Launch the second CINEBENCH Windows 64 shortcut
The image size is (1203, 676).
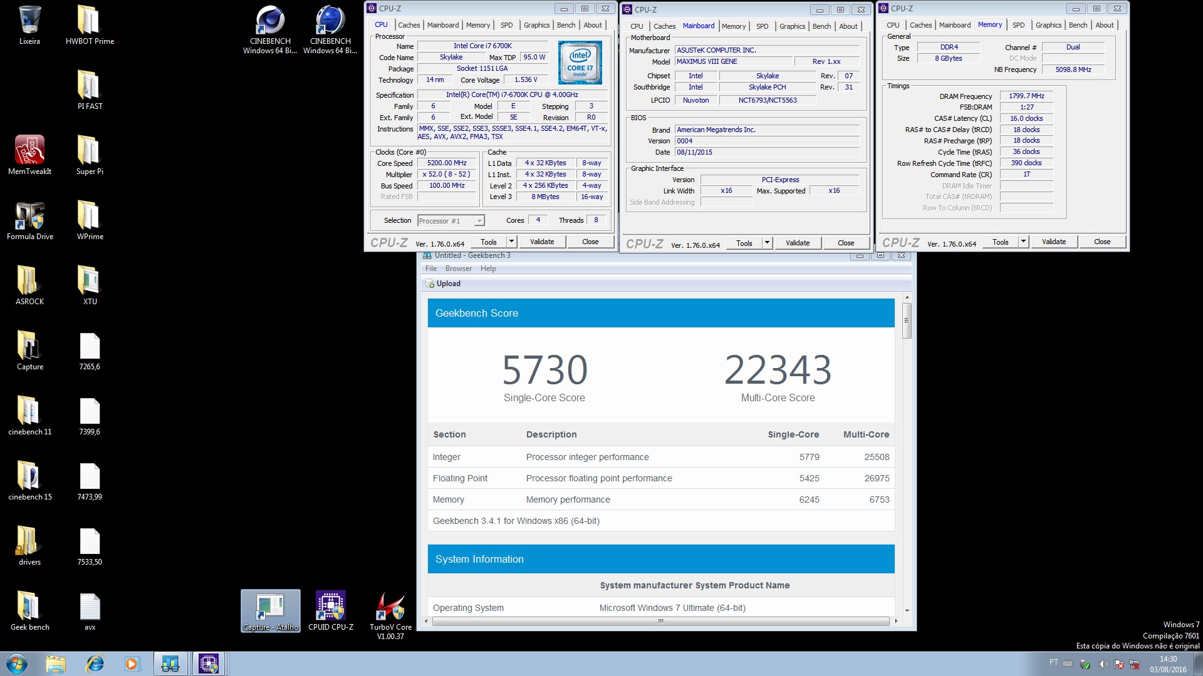coord(330,29)
